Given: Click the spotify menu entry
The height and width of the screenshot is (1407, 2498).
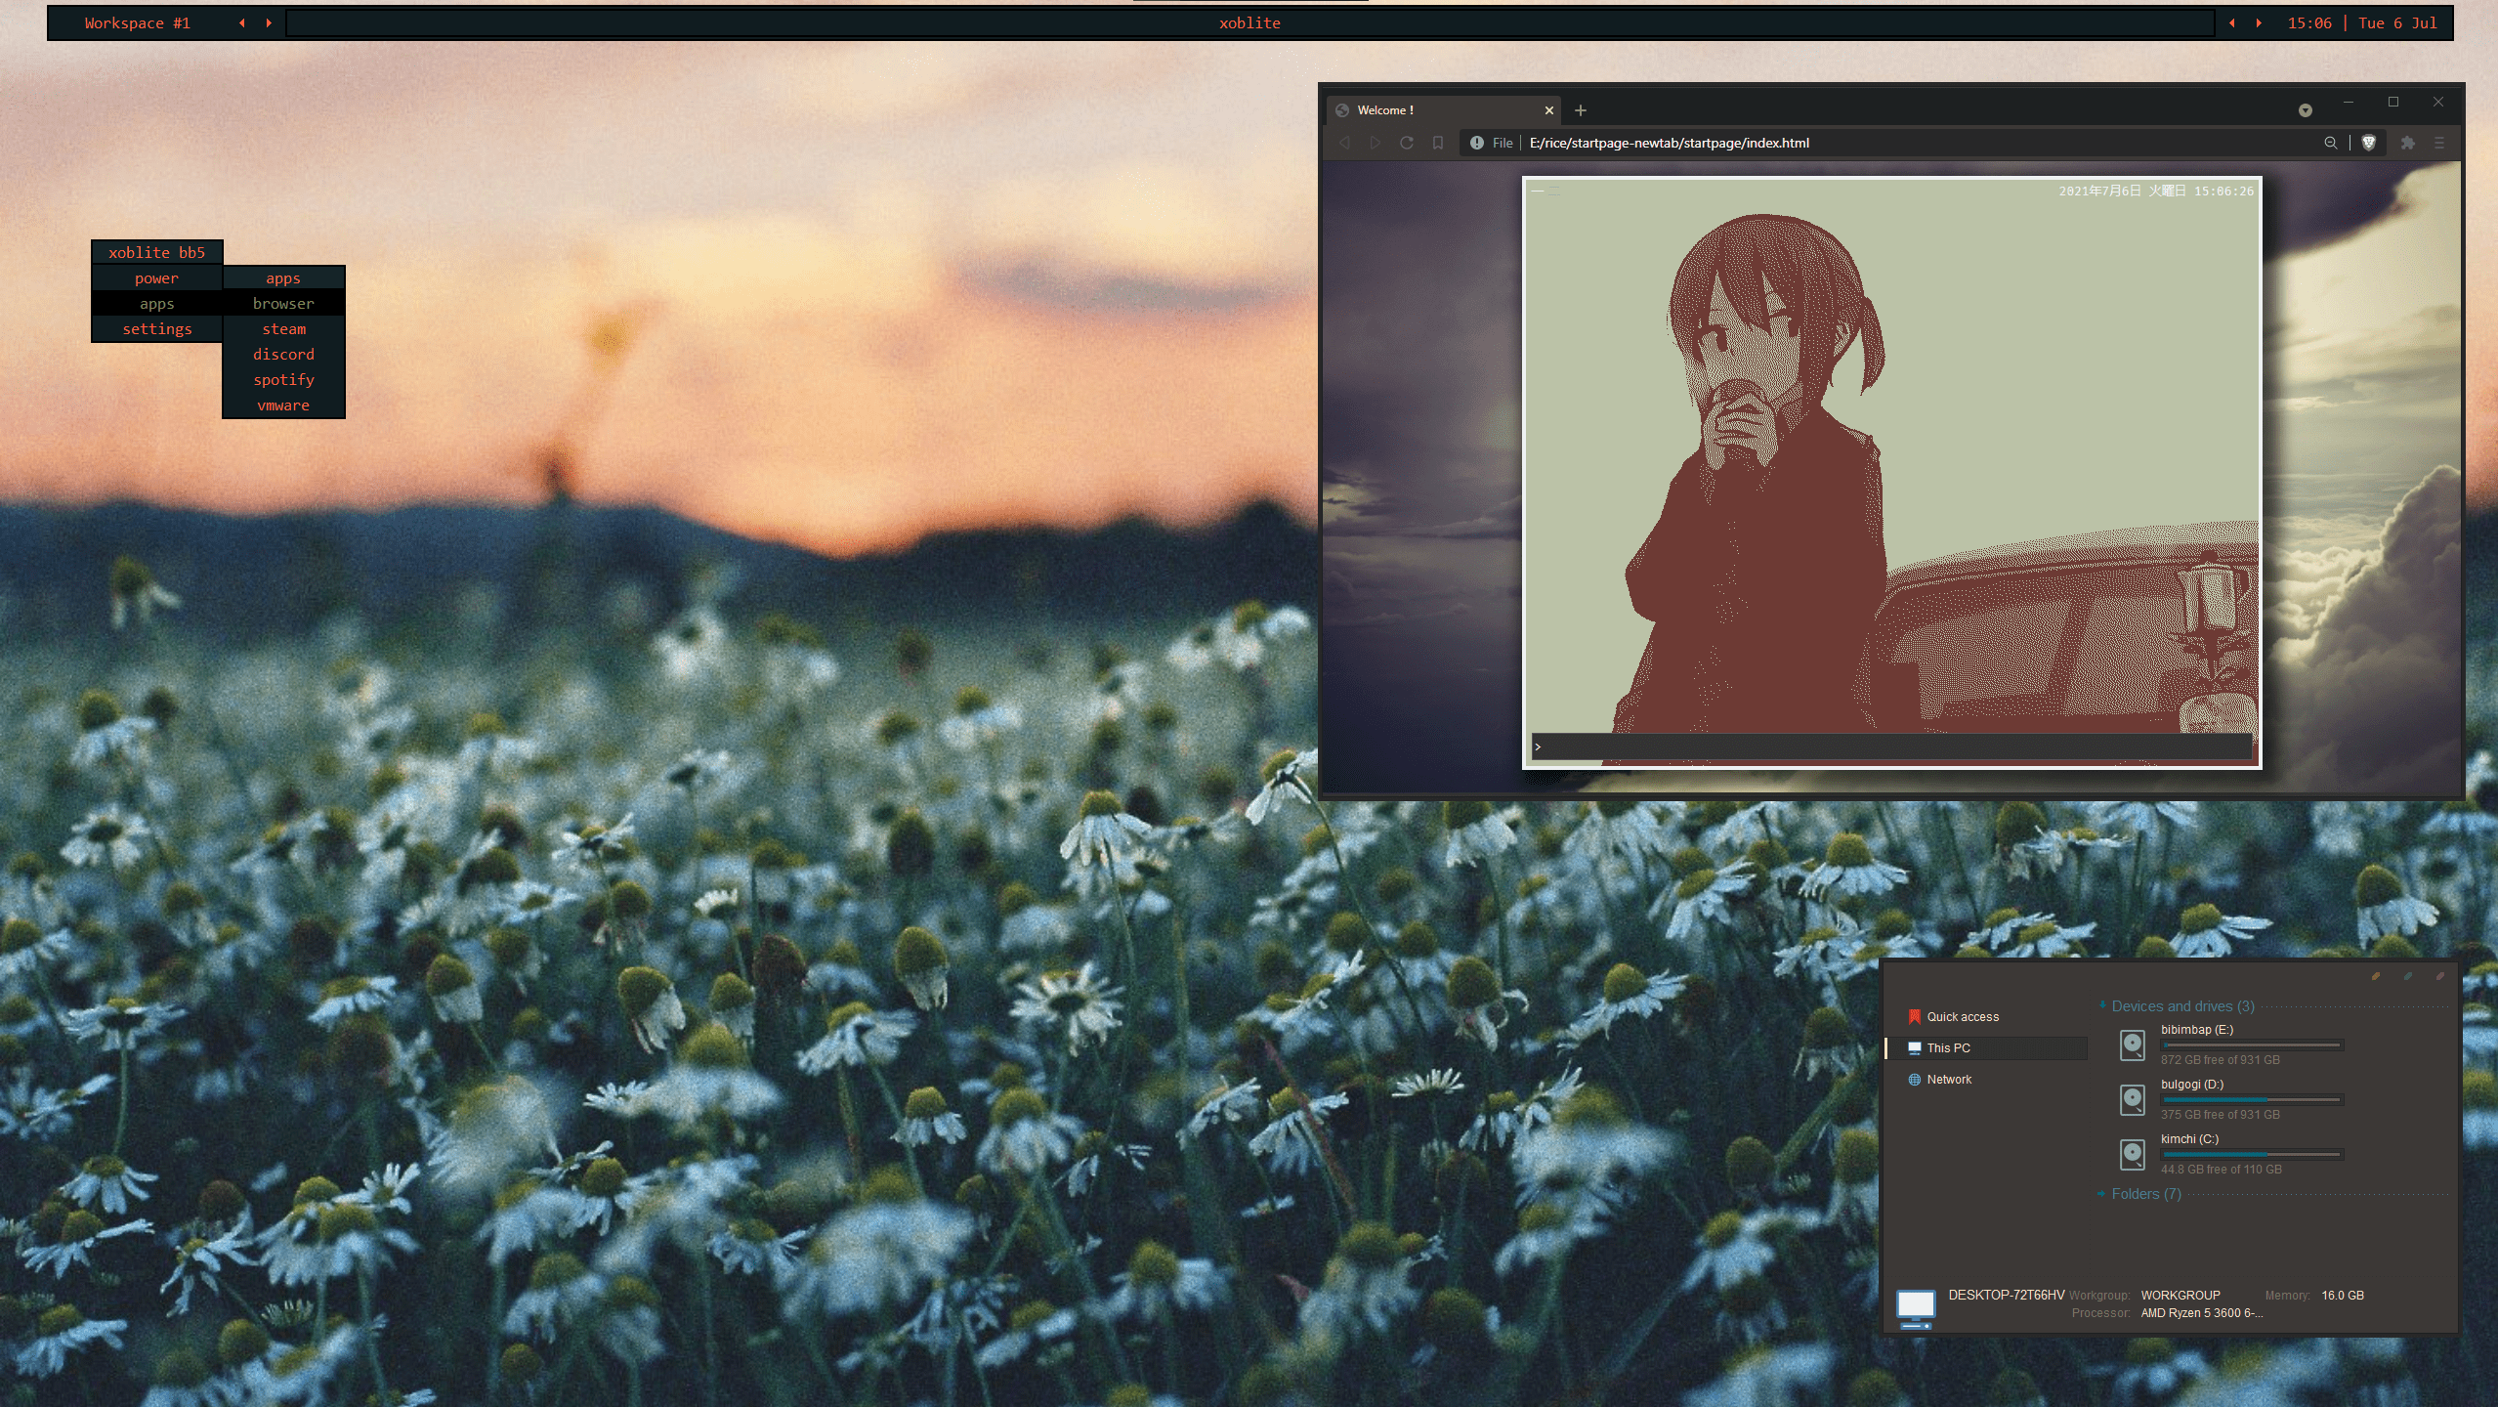Looking at the screenshot, I should [283, 380].
